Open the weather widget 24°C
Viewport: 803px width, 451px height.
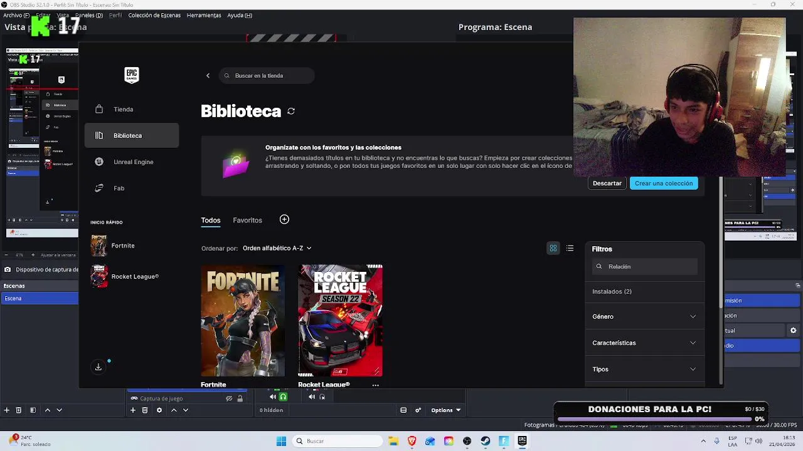(x=29, y=441)
